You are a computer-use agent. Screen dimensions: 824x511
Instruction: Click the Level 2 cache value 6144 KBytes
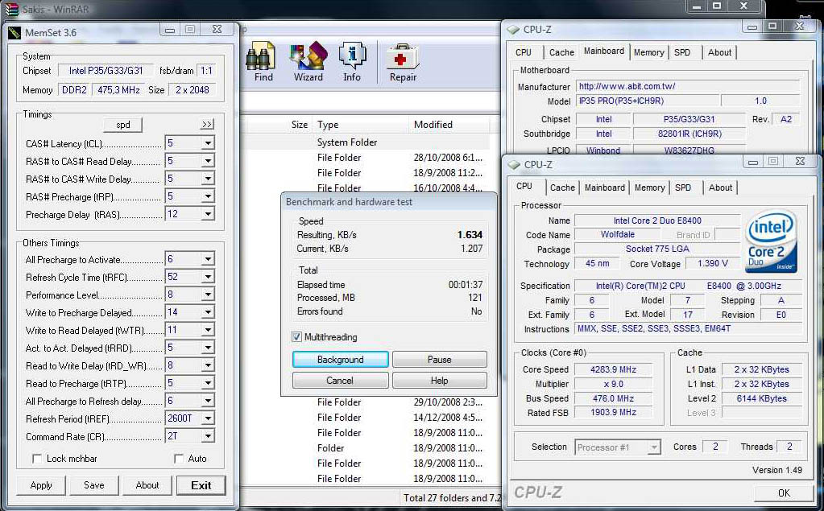pos(761,398)
